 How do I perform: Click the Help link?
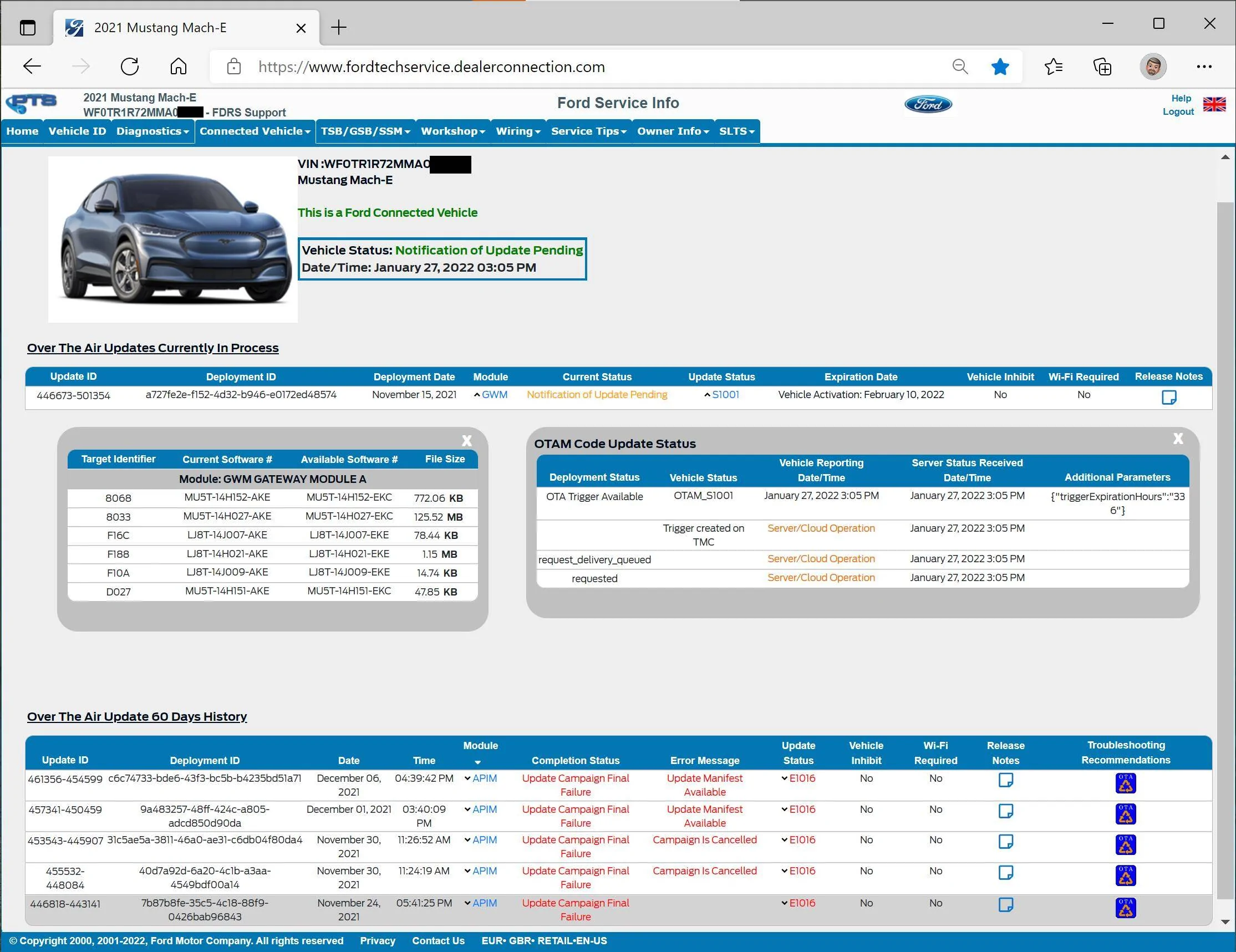tap(1181, 99)
